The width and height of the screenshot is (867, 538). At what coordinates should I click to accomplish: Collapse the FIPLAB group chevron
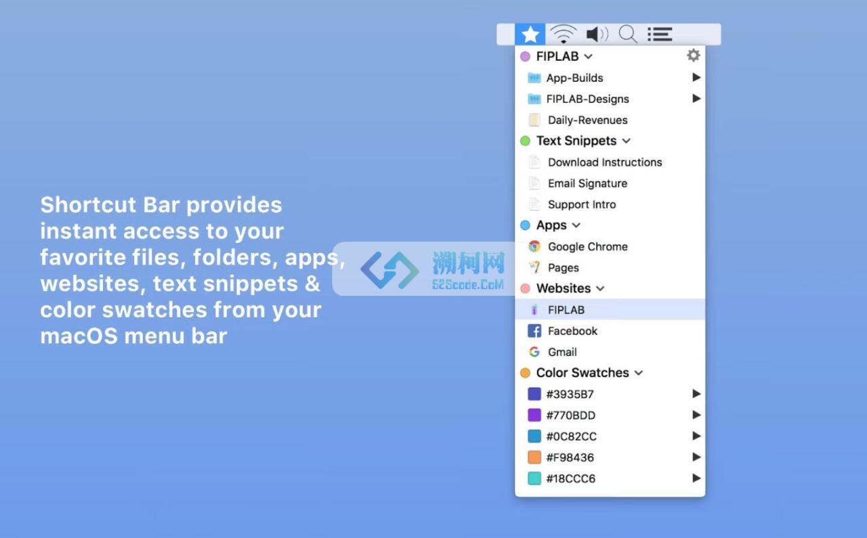click(x=588, y=57)
